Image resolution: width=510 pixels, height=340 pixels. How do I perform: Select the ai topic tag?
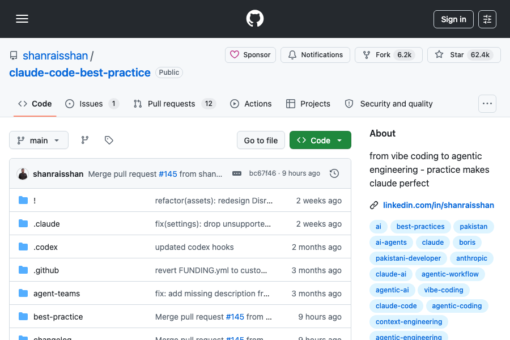(379, 227)
